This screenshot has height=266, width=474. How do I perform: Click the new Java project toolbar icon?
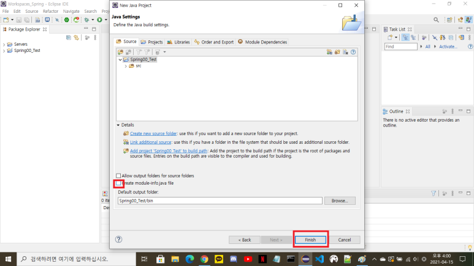(x=6, y=20)
